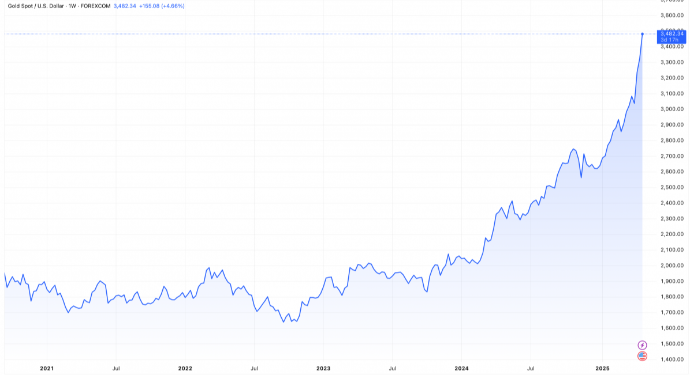Click the blue 3,482.34 price in header

125,6
